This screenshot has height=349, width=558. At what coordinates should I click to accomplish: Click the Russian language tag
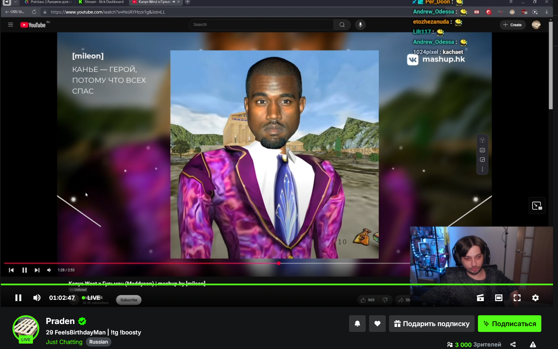(x=98, y=342)
